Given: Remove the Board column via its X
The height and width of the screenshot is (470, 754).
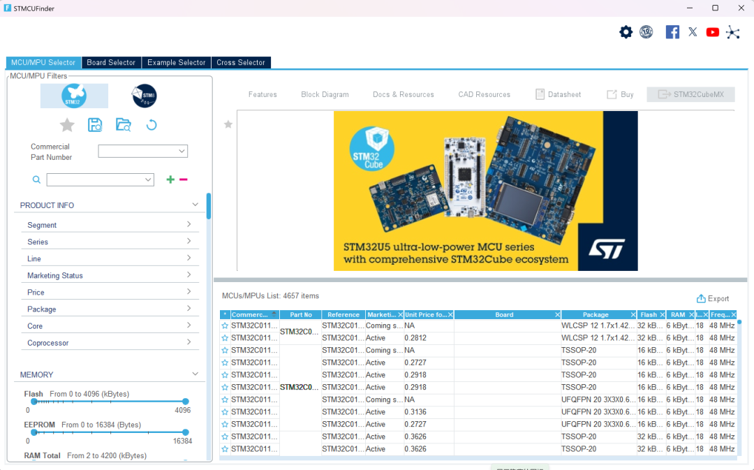Looking at the screenshot, I should pyautogui.click(x=557, y=315).
